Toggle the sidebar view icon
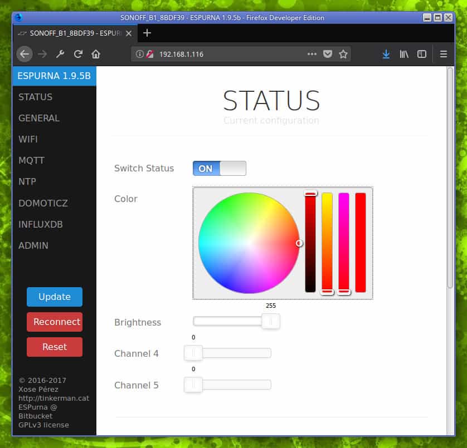 422,54
